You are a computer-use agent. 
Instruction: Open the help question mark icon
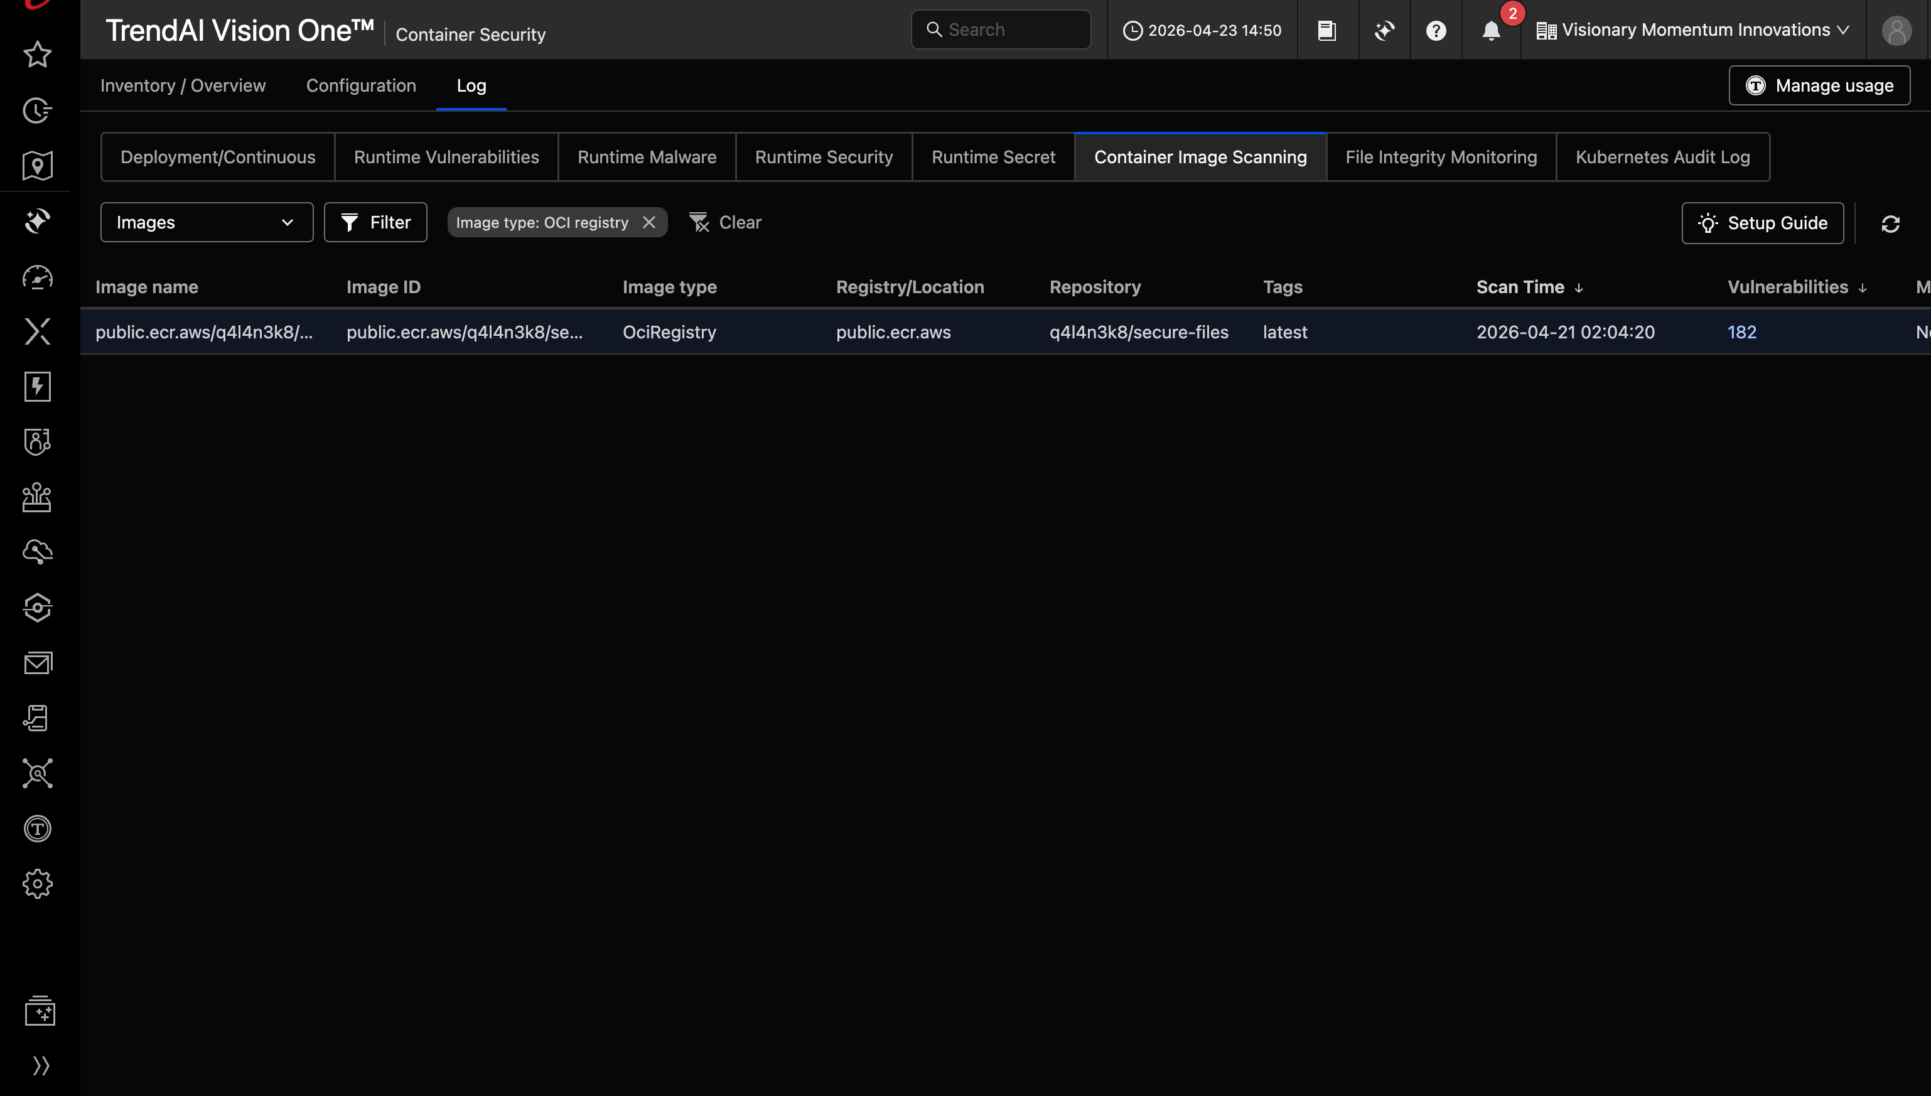tap(1436, 30)
